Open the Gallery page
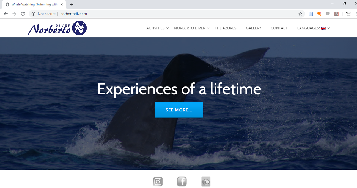The width and height of the screenshot is (357, 188). coord(254,28)
